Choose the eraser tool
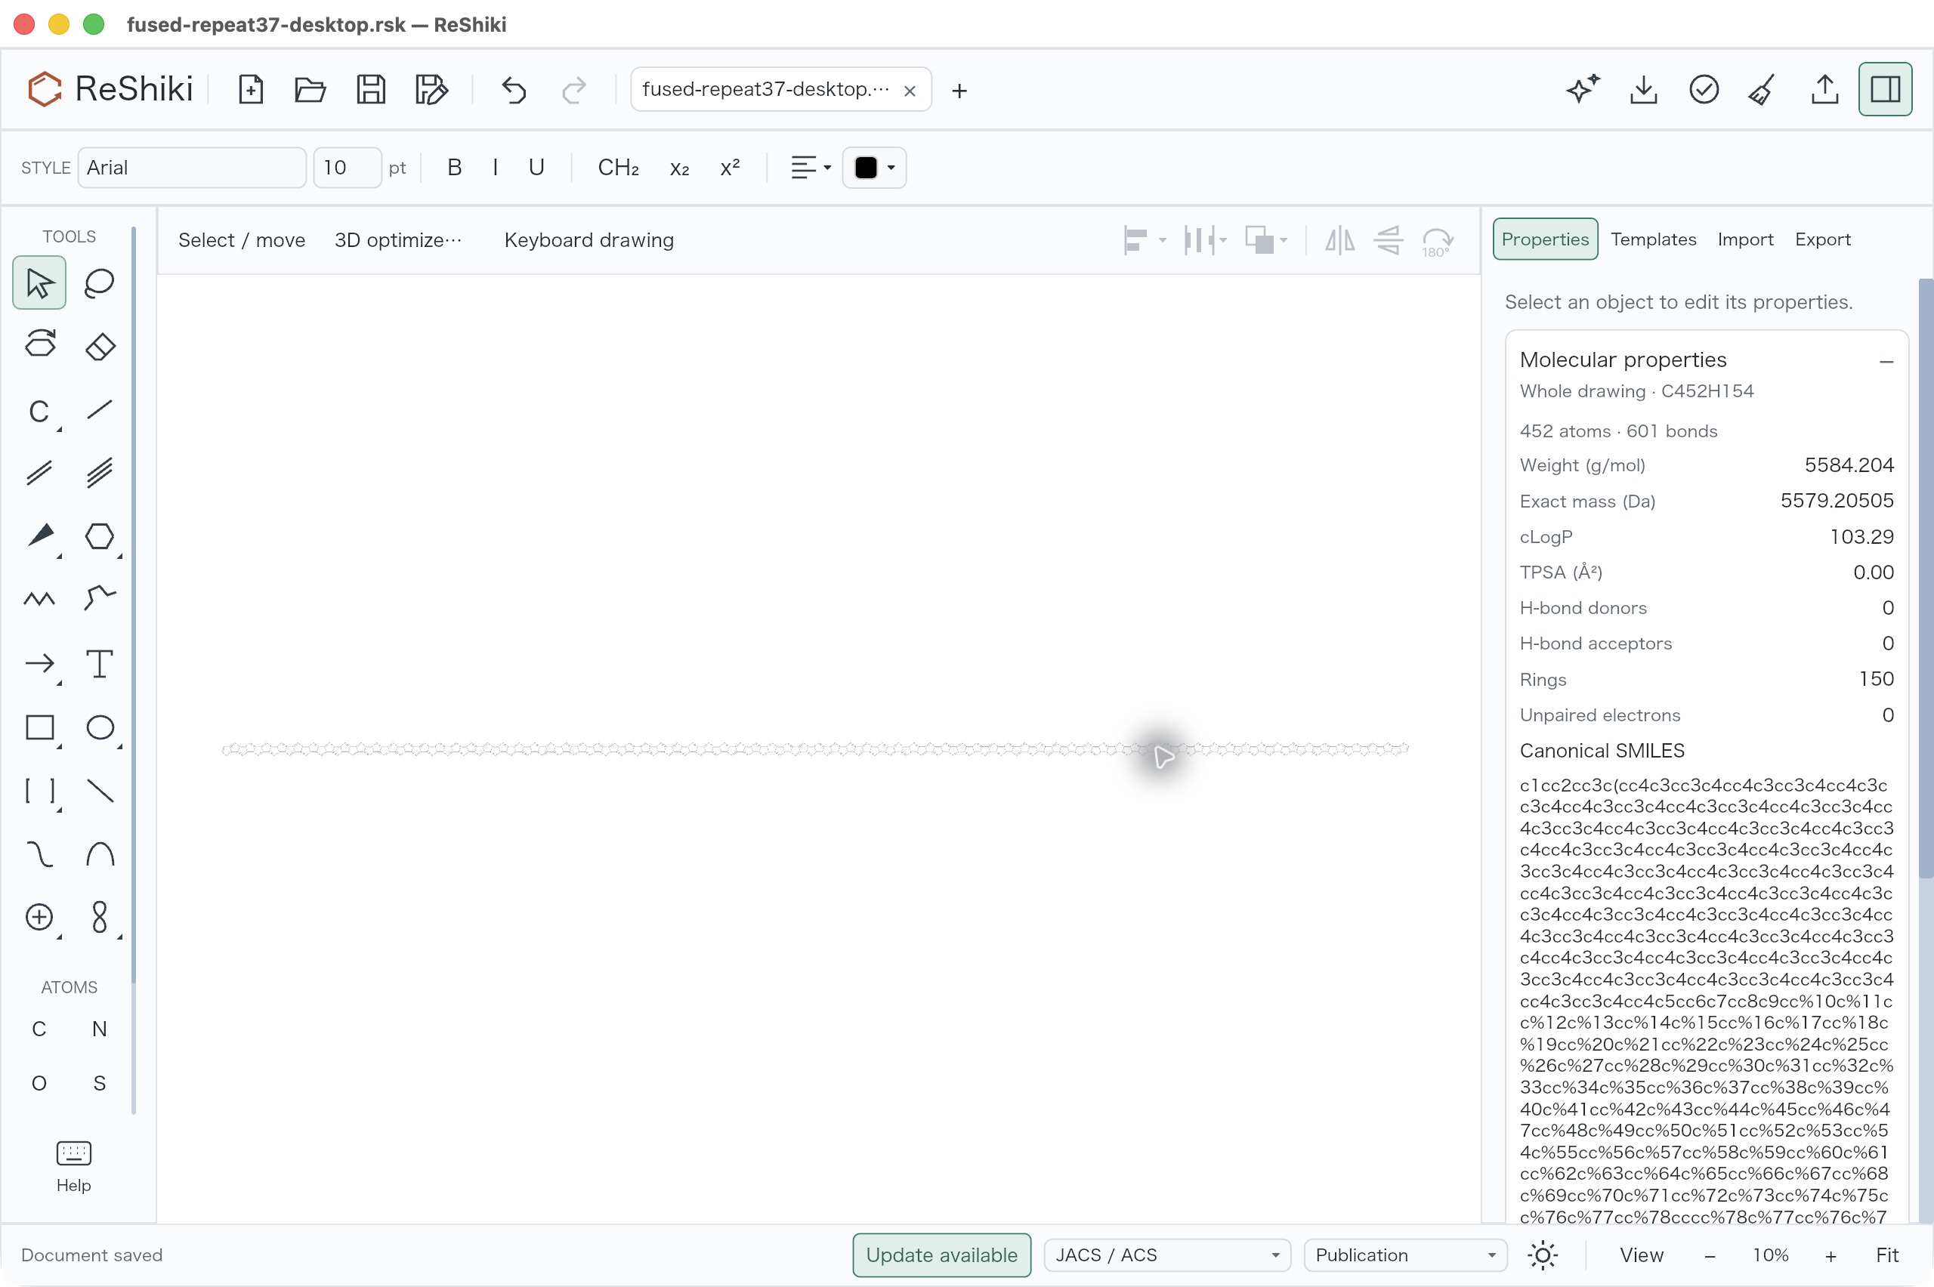The height and width of the screenshot is (1287, 1934). click(x=99, y=346)
